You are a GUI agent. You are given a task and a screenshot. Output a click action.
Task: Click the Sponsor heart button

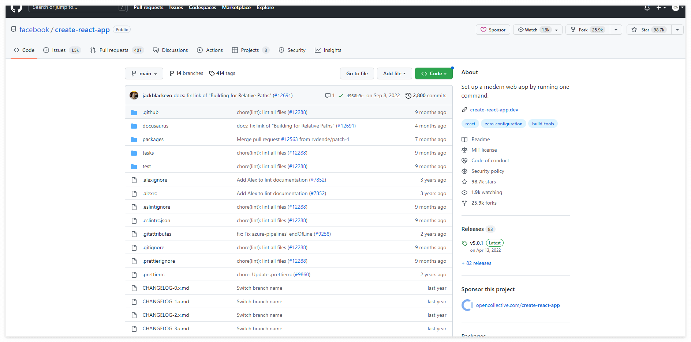coord(493,30)
